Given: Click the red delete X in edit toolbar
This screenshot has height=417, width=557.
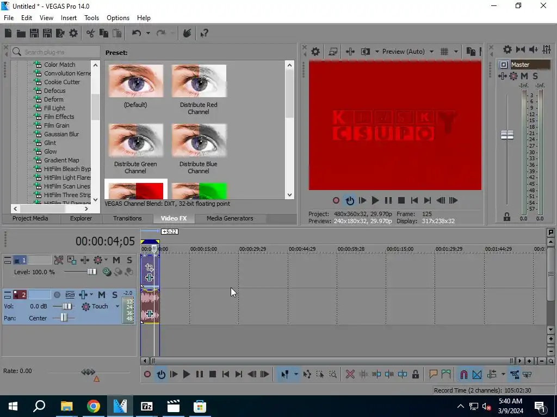Looking at the screenshot, I should [x=350, y=374].
